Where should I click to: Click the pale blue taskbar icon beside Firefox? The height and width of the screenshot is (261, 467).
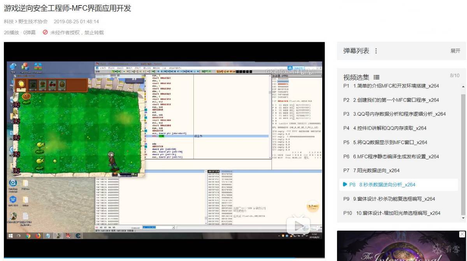point(47,236)
